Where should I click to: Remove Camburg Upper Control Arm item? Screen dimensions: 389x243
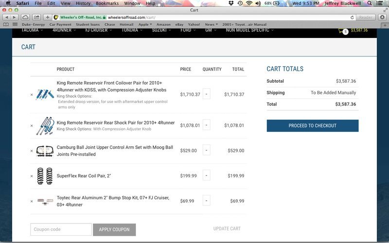click(x=32, y=151)
